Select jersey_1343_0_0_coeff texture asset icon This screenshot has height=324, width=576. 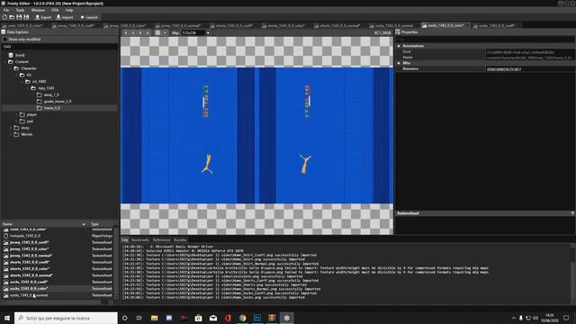[x=6, y=242]
